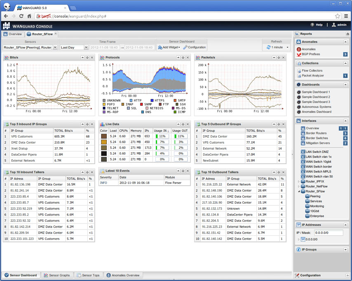Screen dimensions: 352x281
Task: Switch to the Overview console tab
Action: click(13, 34)
